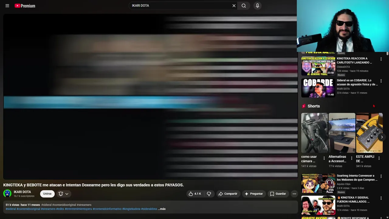This screenshot has width=389, height=219.
Task: Open IKARI DOTA channel name below video
Action: point(22,192)
